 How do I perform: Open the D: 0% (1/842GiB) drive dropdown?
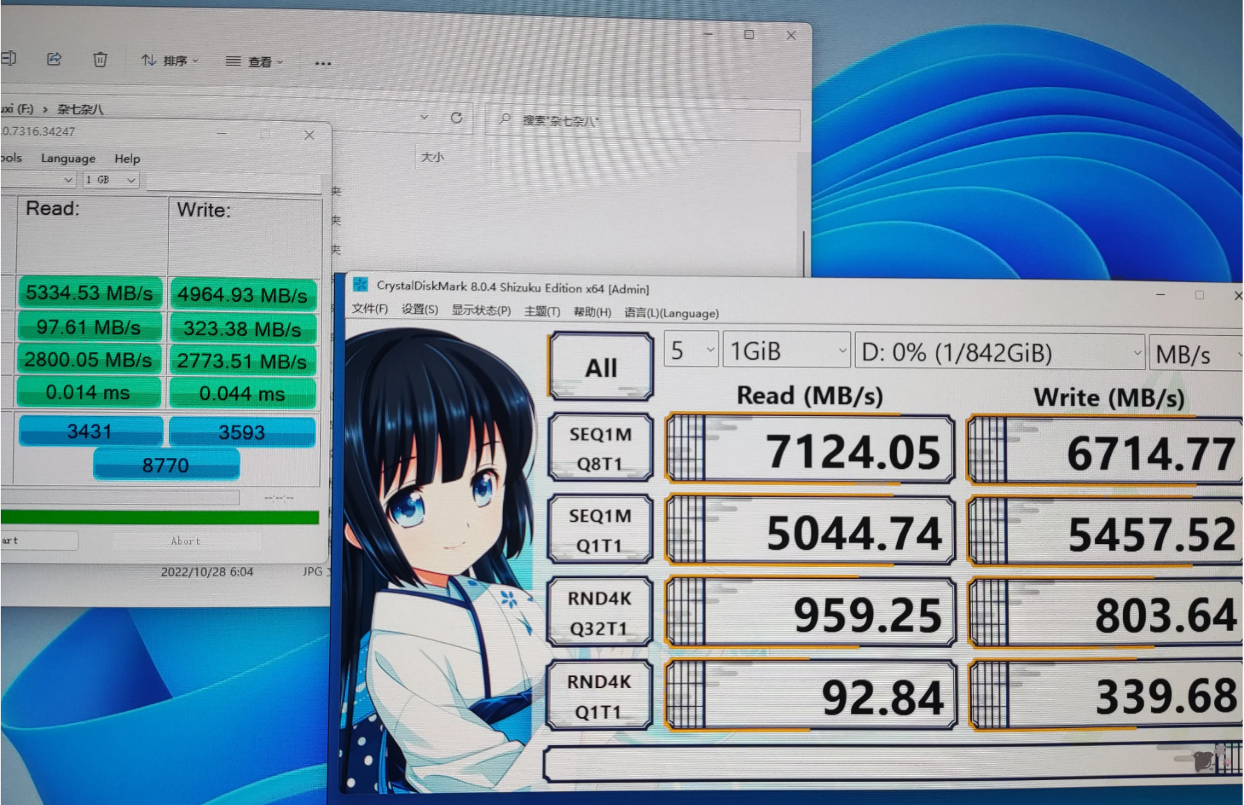coord(999,353)
